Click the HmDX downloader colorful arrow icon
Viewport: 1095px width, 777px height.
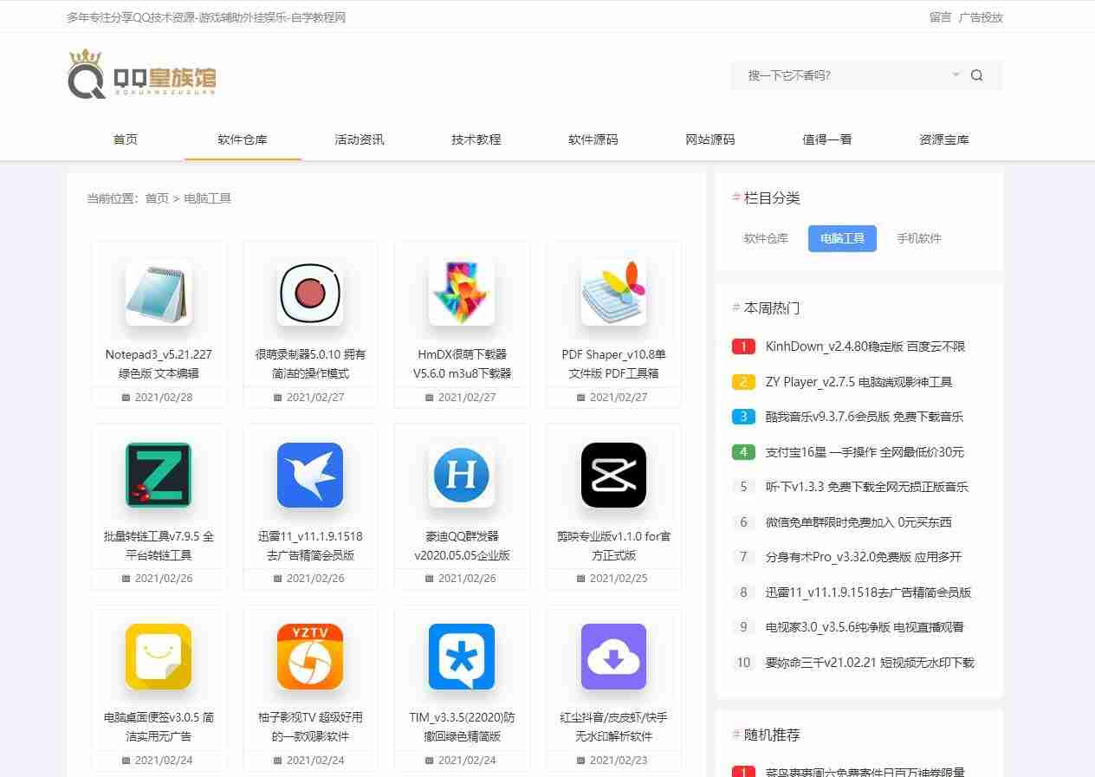[462, 293]
